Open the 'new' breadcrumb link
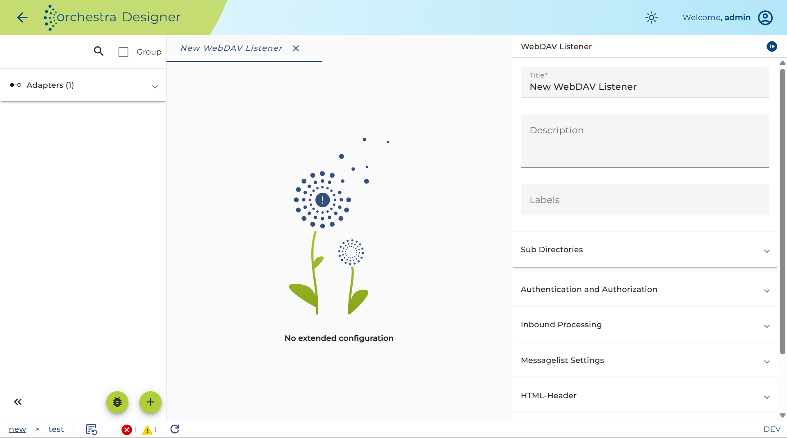Viewport: 787px width, 438px height. point(17,429)
